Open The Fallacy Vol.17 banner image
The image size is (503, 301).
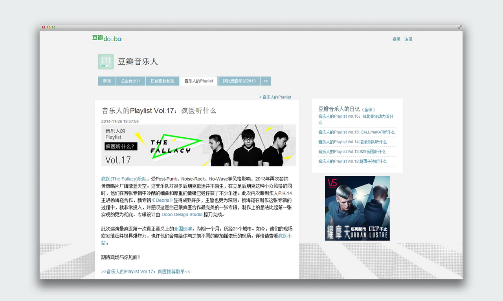coord(198,145)
